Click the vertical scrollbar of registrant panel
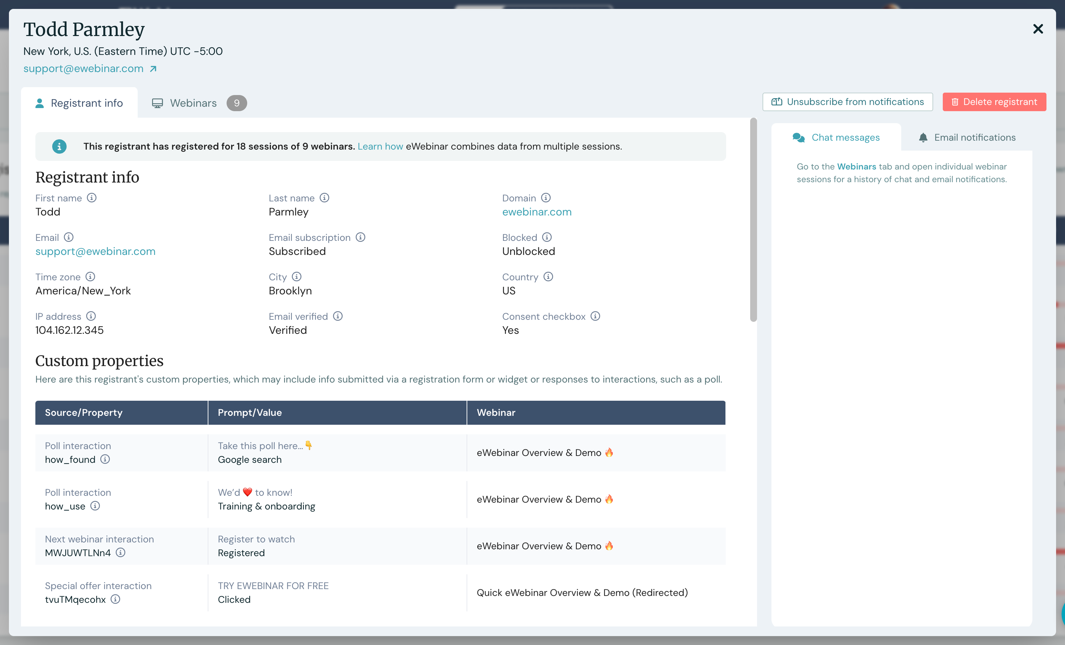This screenshot has height=645, width=1065. (753, 220)
